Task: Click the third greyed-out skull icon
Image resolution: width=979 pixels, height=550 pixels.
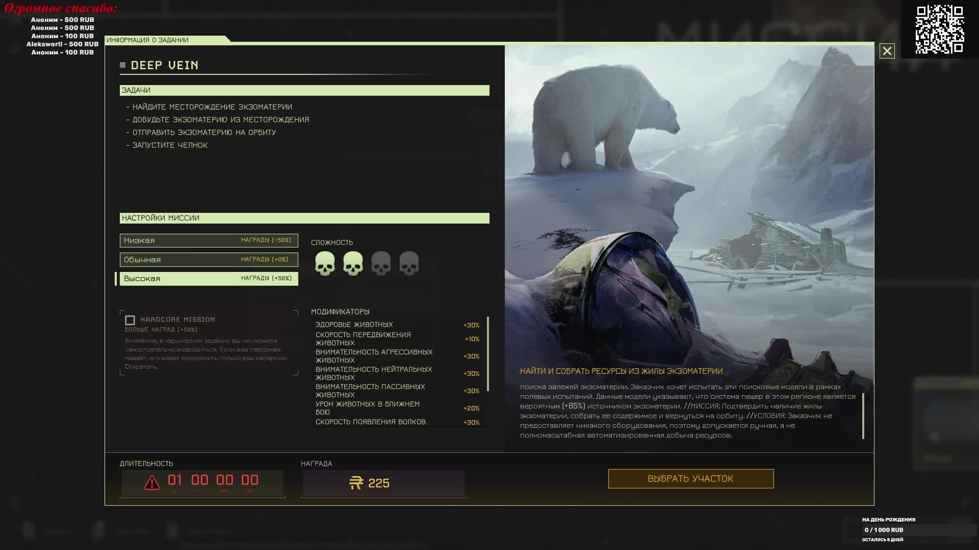Action: coord(381,263)
